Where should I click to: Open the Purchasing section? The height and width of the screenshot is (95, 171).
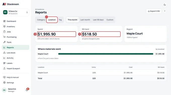16,37
